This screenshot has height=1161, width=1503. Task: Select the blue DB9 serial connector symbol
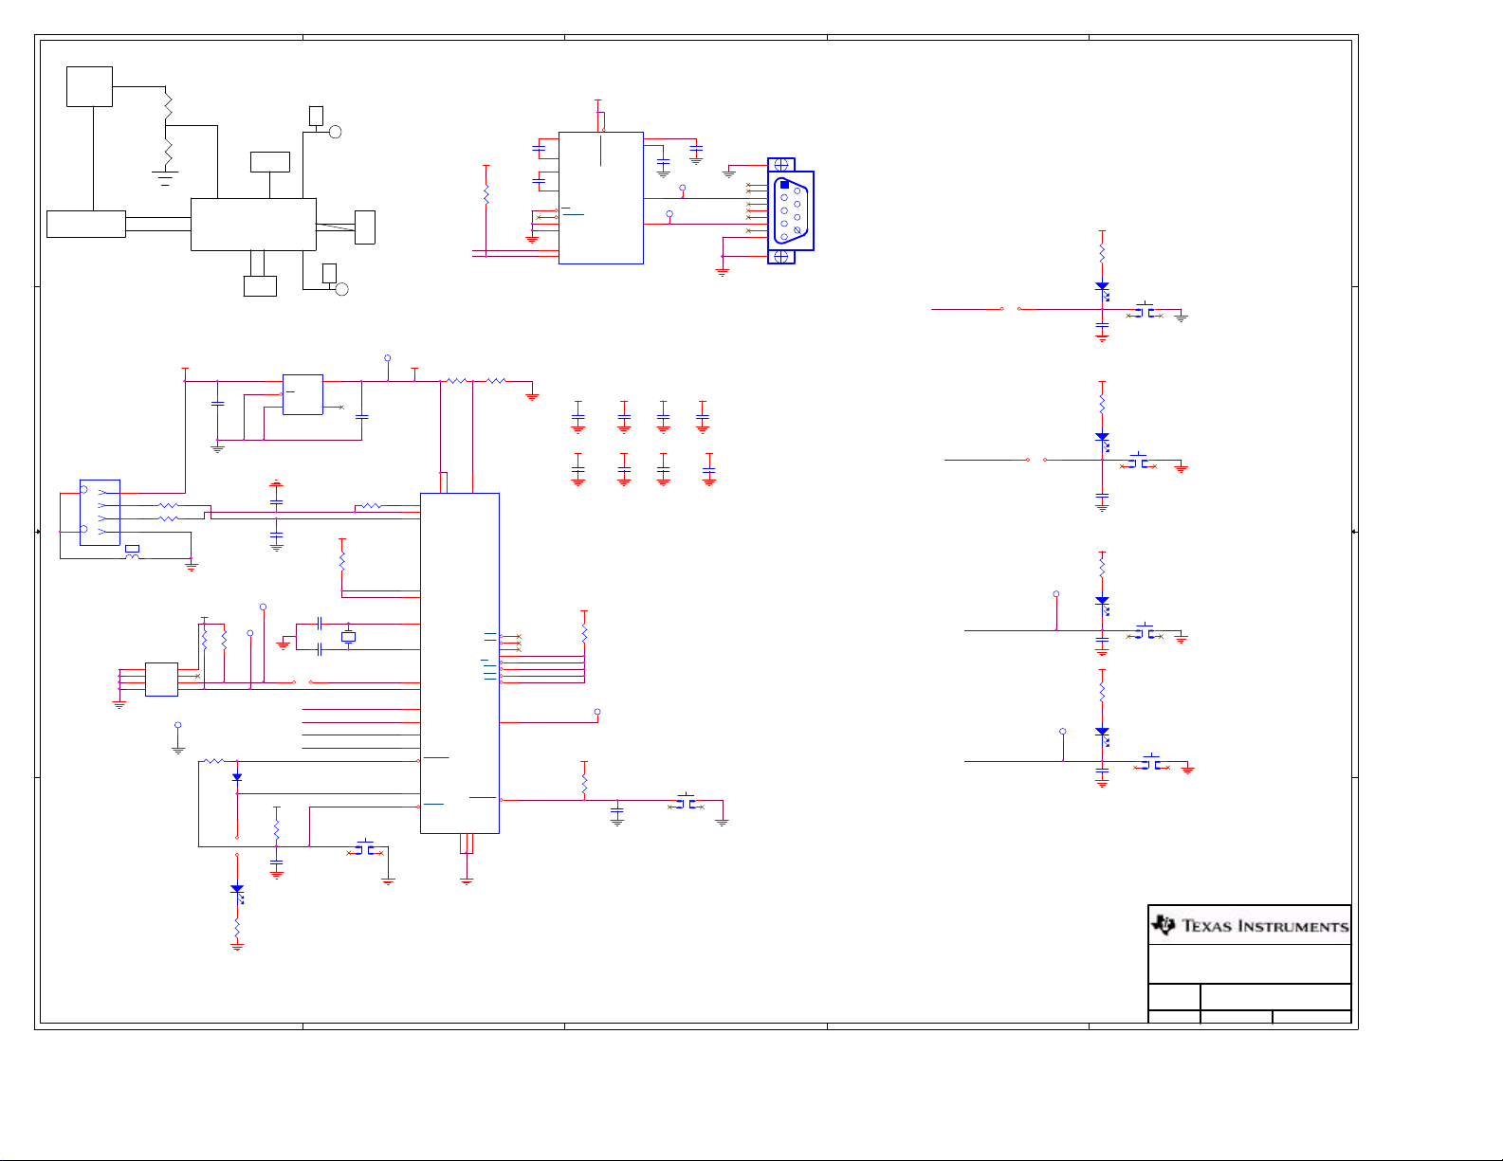(x=791, y=210)
